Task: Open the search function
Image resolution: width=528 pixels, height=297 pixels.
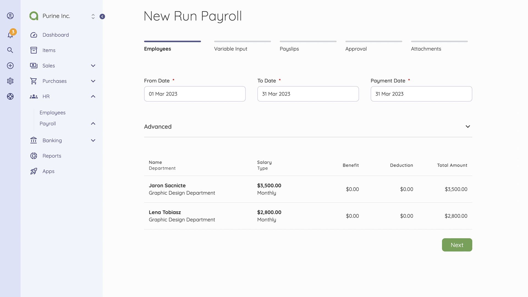Action: 10,50
